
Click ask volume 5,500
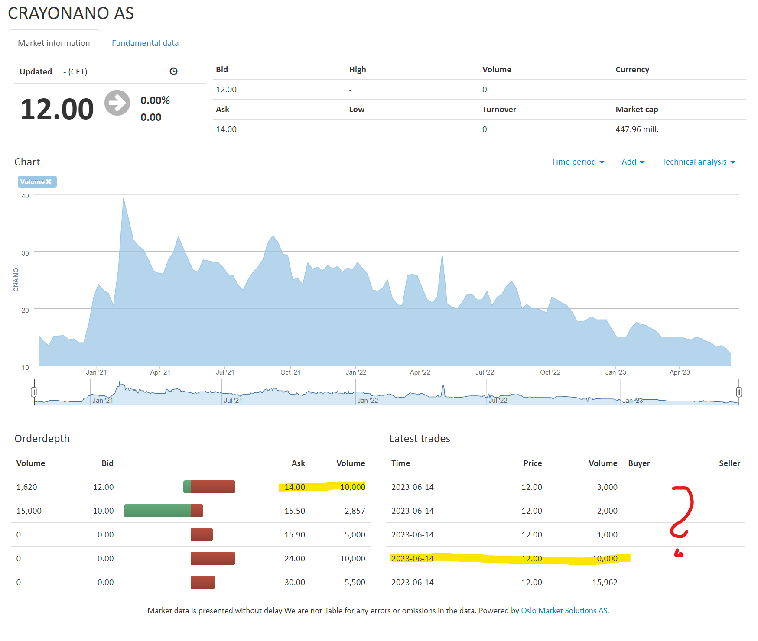[x=355, y=582]
